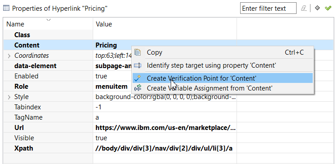Click the ibm.com marketplace Url value
Image resolution: width=336 pixels, height=164 pixels.
[x=165, y=128]
